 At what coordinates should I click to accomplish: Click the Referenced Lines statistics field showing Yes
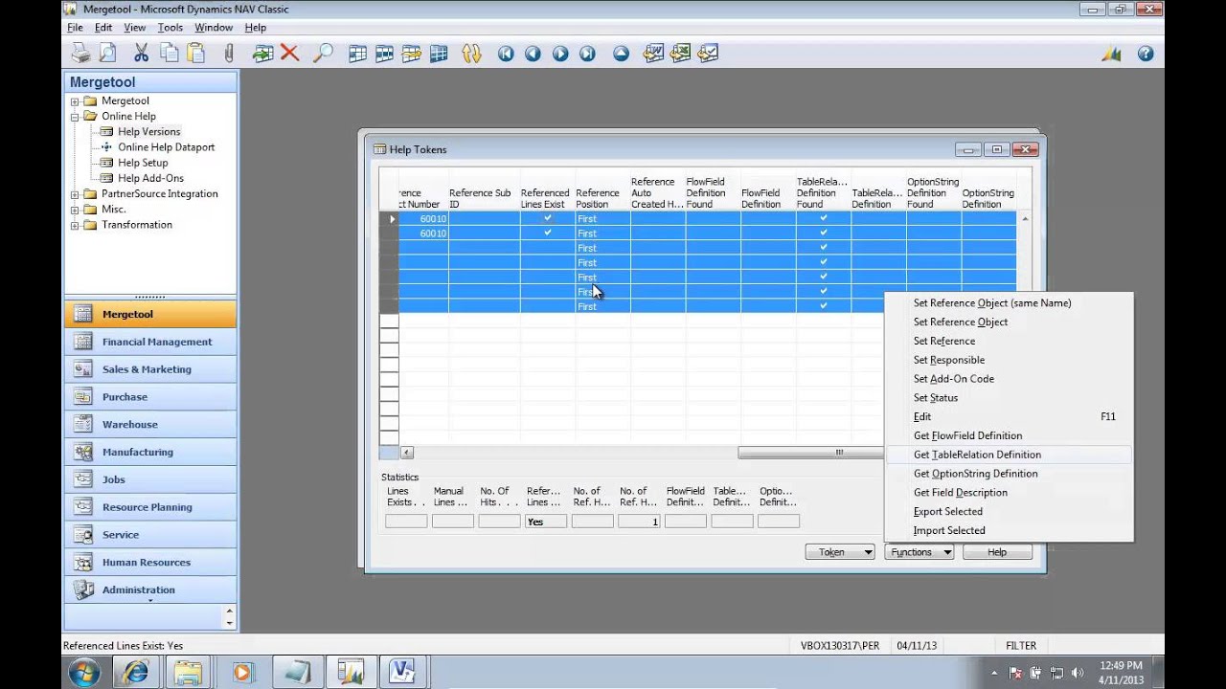pos(546,522)
